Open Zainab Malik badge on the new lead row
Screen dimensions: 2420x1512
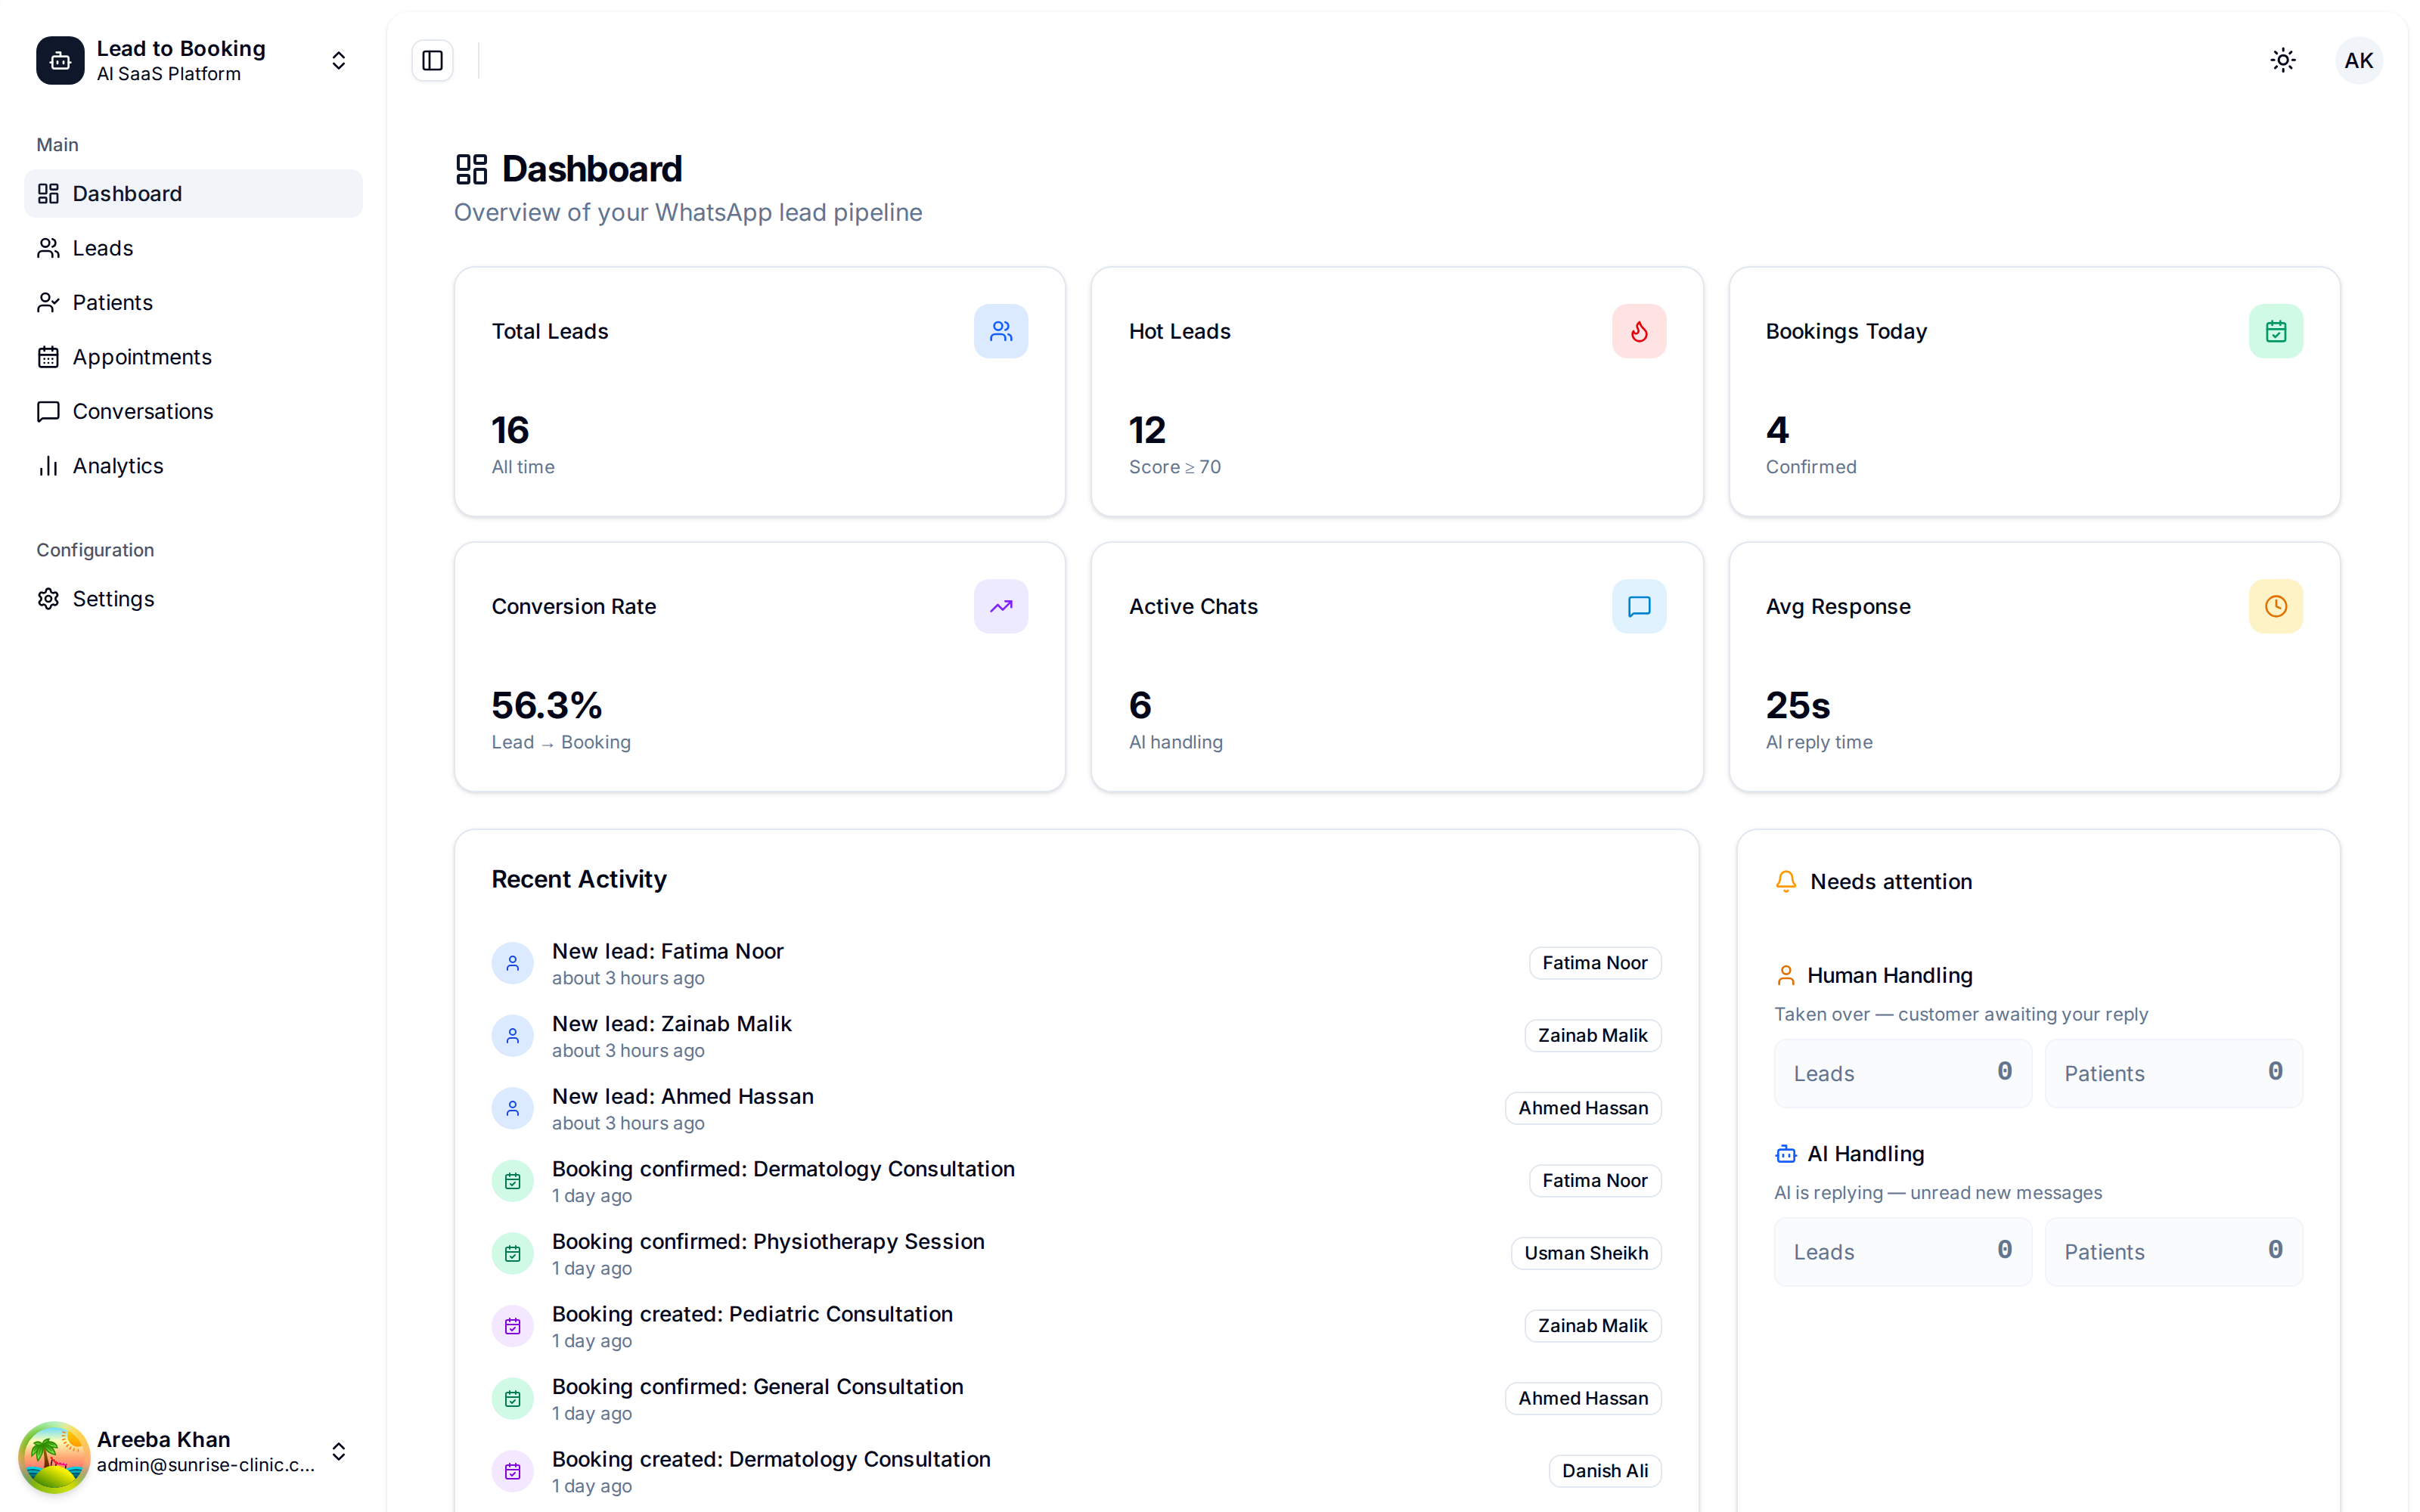pos(1592,1036)
